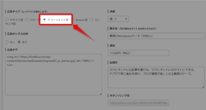
Task: Open the 評価 star rating dropdown
Action: click(118, 19)
